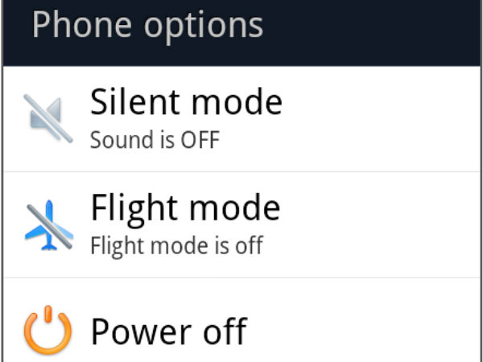The image size is (483, 362).
Task: Click the Flight mode heading text
Action: [185, 208]
